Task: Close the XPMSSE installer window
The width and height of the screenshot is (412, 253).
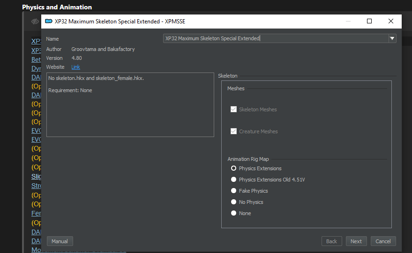Action: (391, 21)
